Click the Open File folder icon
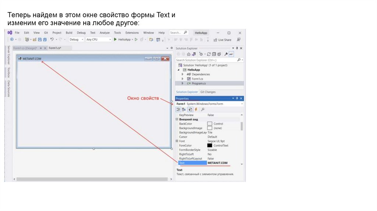377x211 pixels. (35, 39)
